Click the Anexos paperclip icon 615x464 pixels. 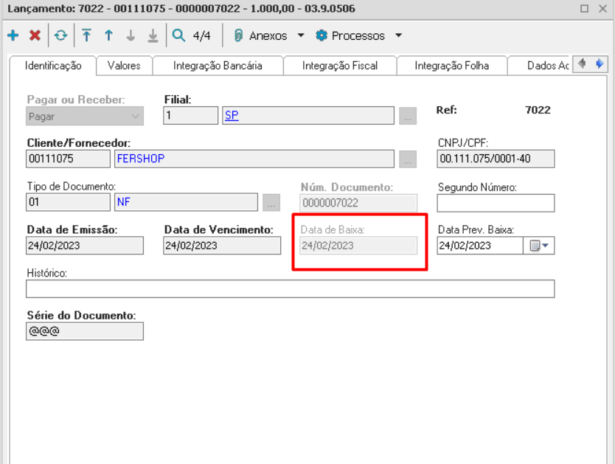[x=238, y=35]
